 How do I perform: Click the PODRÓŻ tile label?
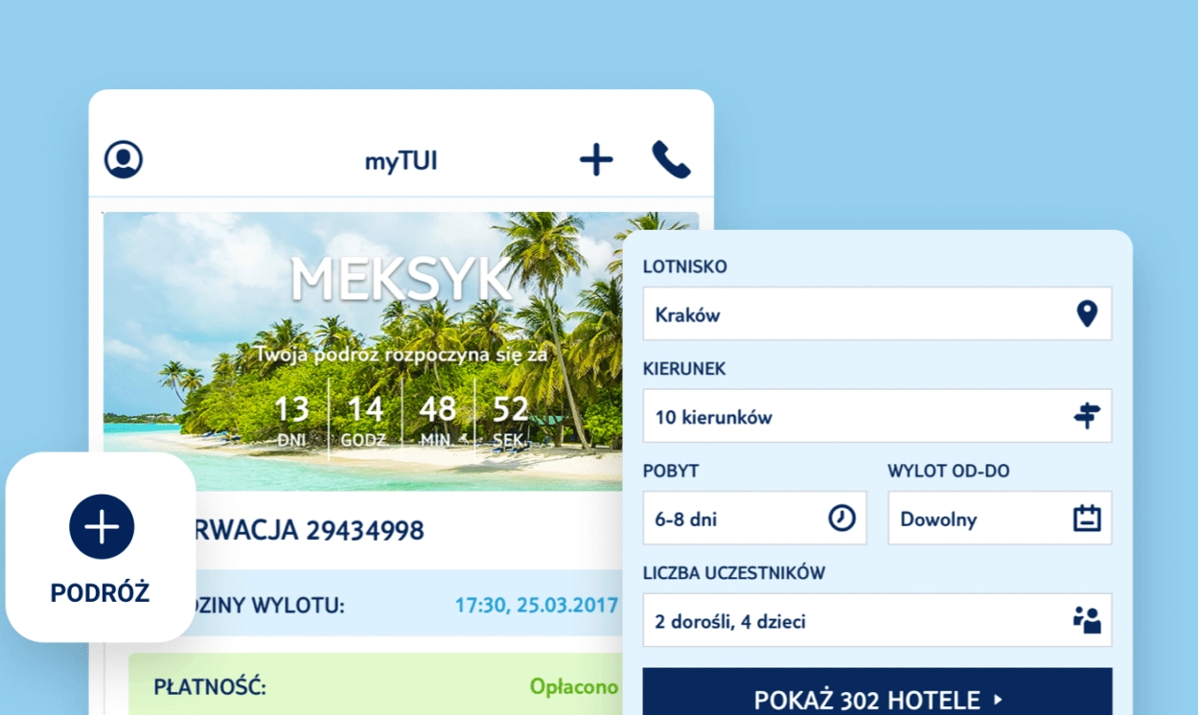100,593
